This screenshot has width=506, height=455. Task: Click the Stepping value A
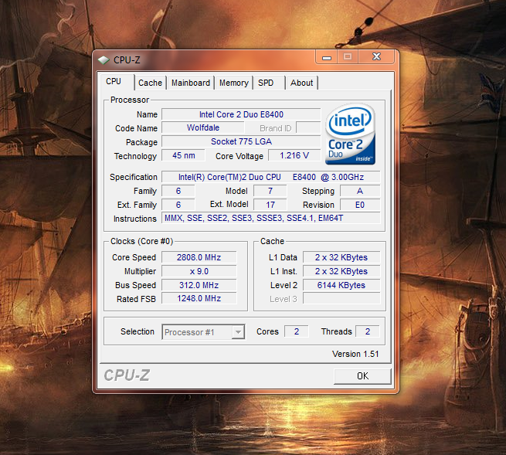click(360, 191)
